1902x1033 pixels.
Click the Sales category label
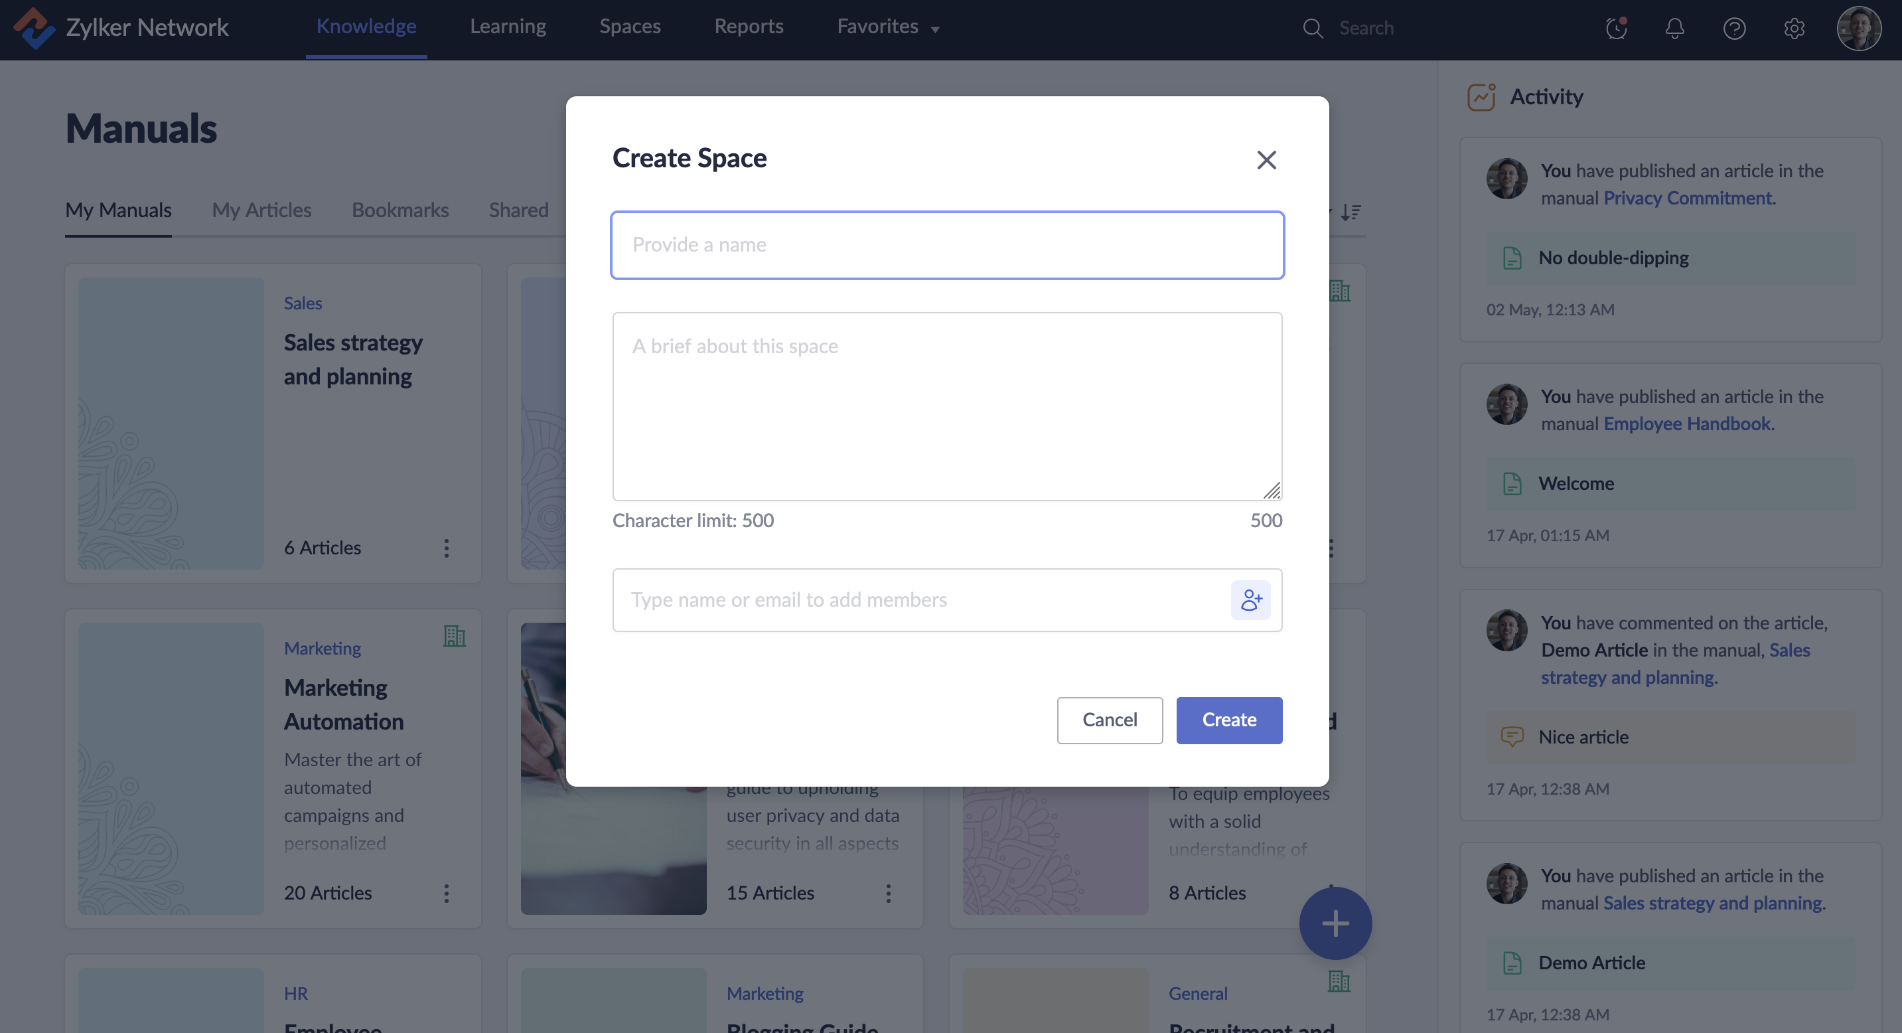[x=303, y=303]
